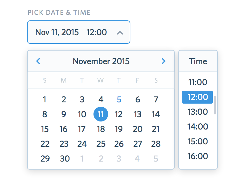246x185 pixels.
Task: Set time to 13:00
Action: tap(198, 112)
